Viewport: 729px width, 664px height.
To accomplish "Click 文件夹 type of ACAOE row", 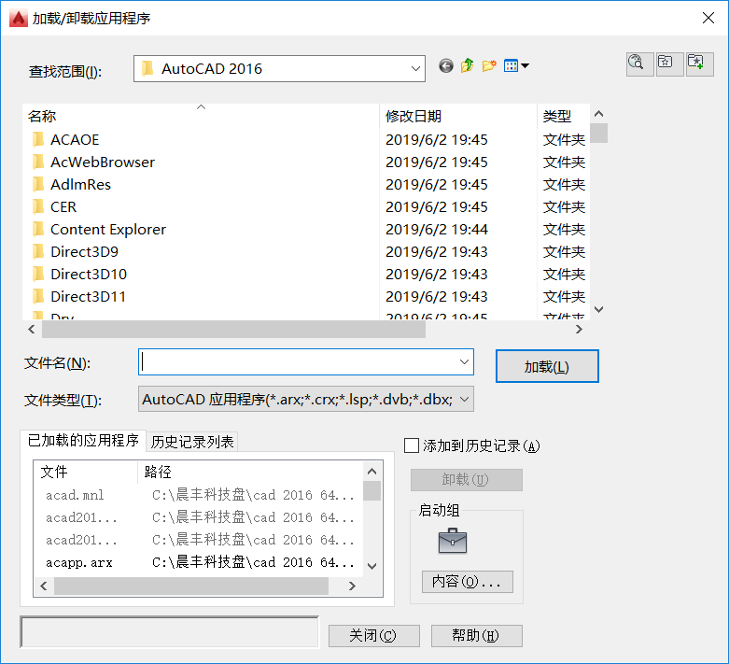I will pos(564,139).
